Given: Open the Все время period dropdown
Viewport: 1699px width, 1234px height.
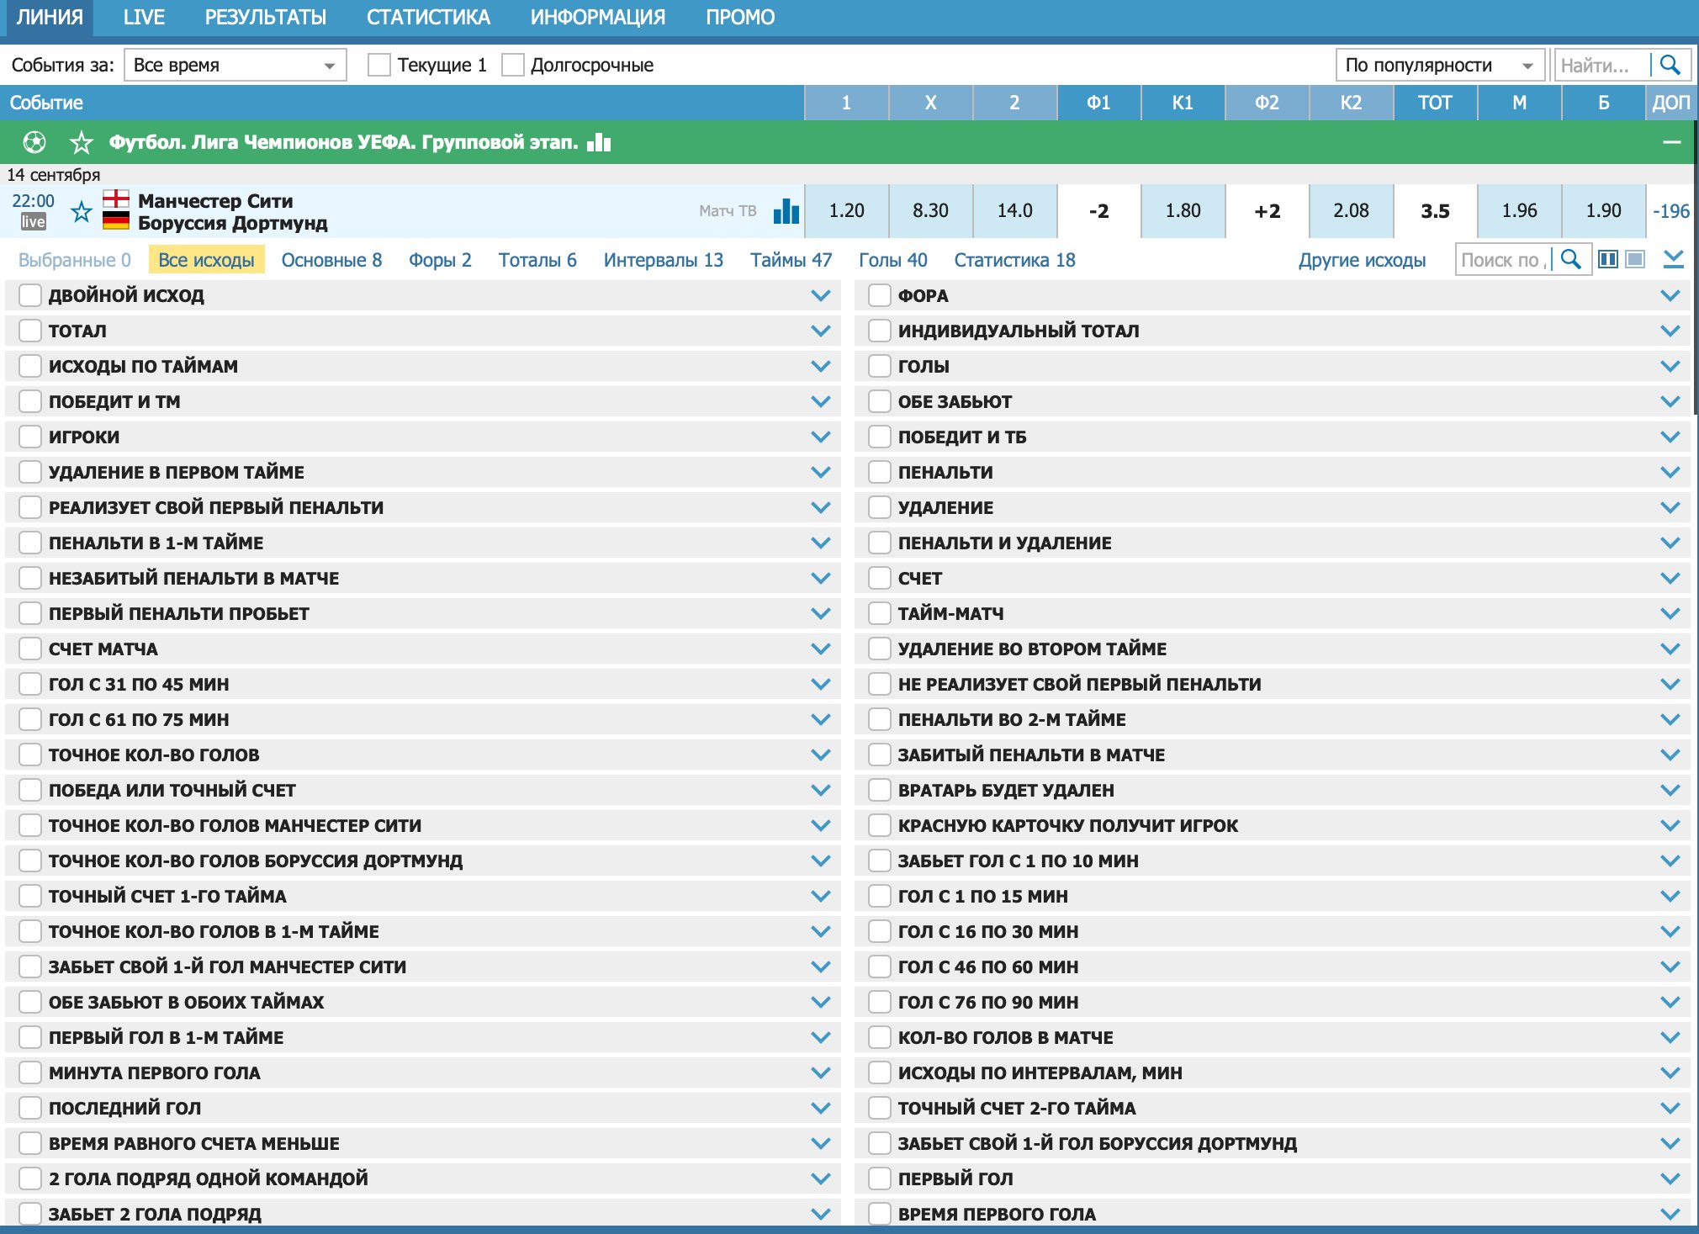Looking at the screenshot, I should tap(235, 65).
